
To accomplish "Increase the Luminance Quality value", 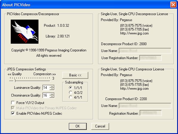I will click(52, 86).
